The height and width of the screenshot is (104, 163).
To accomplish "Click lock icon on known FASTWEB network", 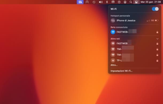I will tap(157, 32).
